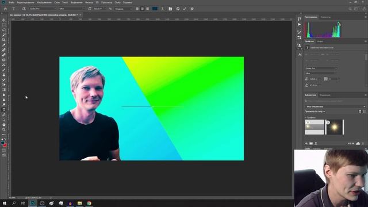The height and width of the screenshot is (207, 368).
Task: Open font family dropdown in Properties panel
Action: tap(321, 68)
